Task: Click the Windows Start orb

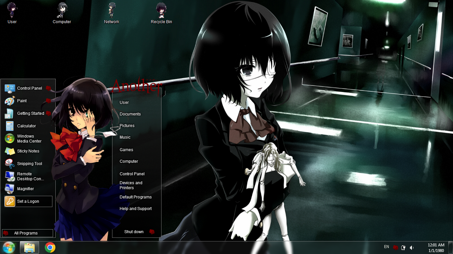Action: (x=9, y=247)
